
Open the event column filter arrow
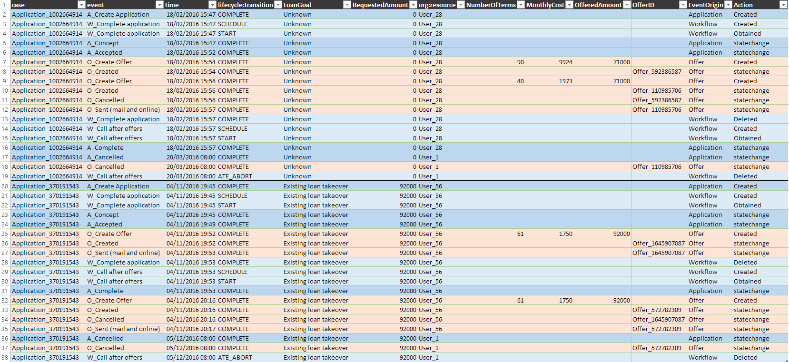pos(159,5)
